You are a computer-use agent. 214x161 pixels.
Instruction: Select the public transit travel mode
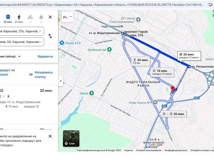coord(8,18)
